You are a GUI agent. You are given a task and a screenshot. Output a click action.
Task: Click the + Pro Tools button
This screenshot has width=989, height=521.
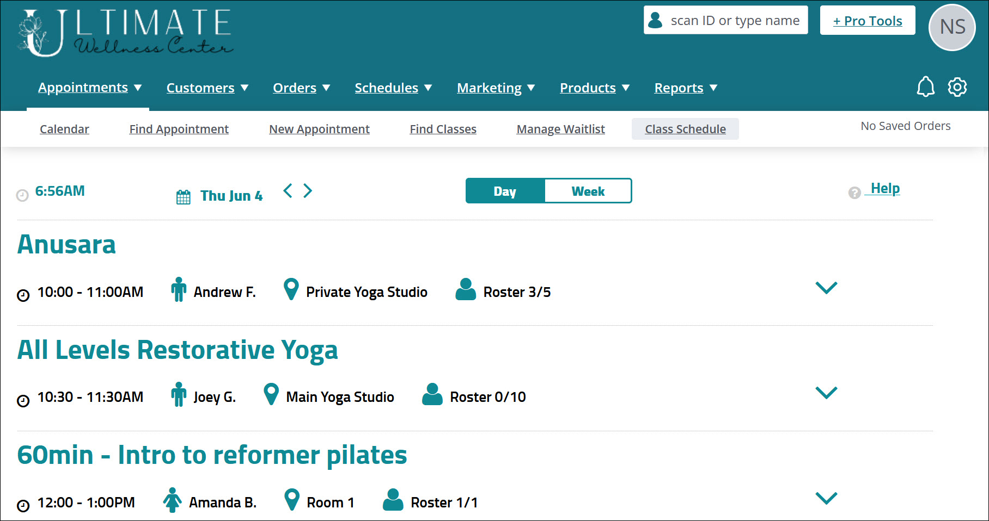click(x=868, y=20)
